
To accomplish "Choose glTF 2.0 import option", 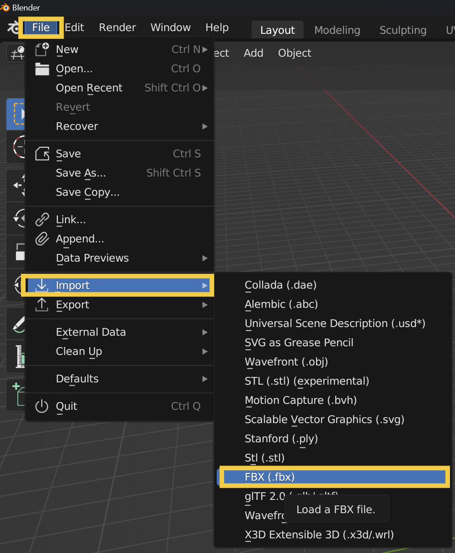I will pos(265,496).
